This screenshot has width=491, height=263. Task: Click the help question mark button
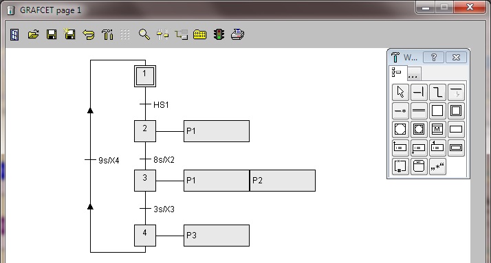pos(433,57)
